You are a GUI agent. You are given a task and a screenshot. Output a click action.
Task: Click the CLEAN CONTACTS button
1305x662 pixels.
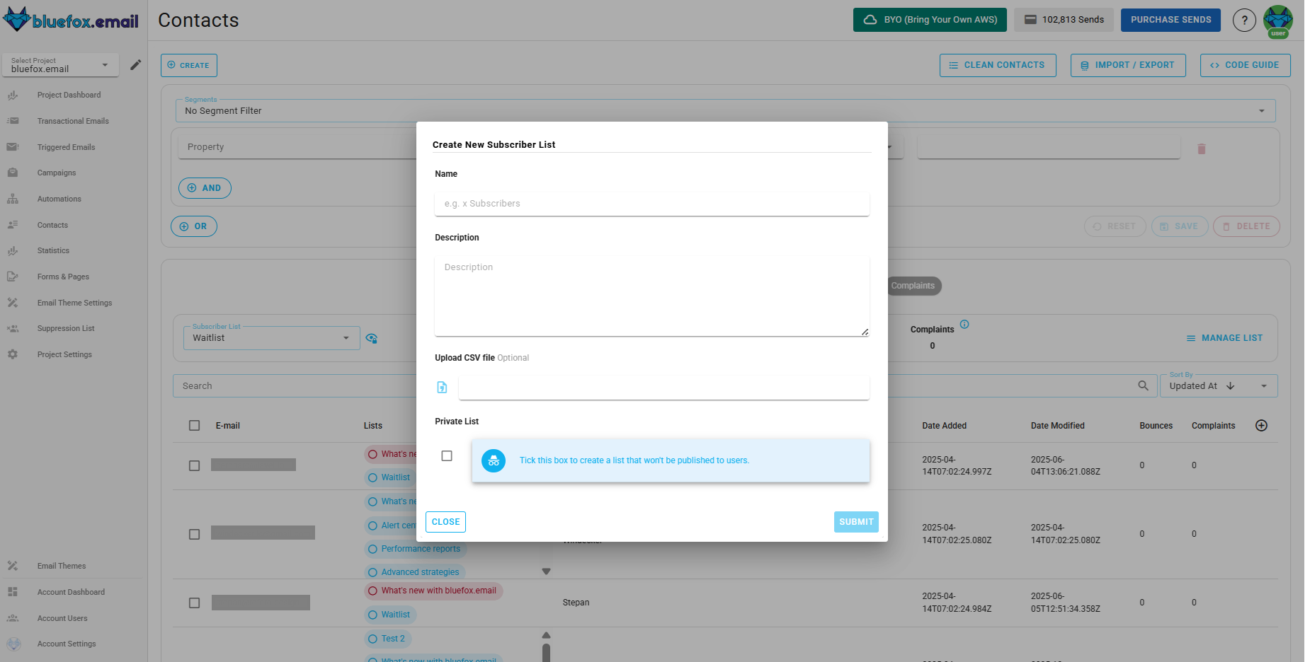pyautogui.click(x=998, y=64)
